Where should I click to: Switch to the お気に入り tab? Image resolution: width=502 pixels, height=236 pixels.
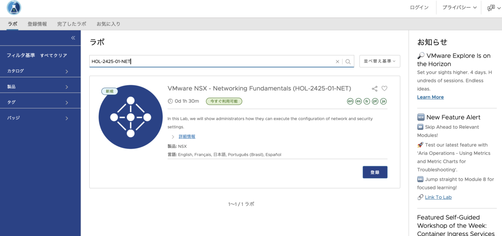[108, 24]
